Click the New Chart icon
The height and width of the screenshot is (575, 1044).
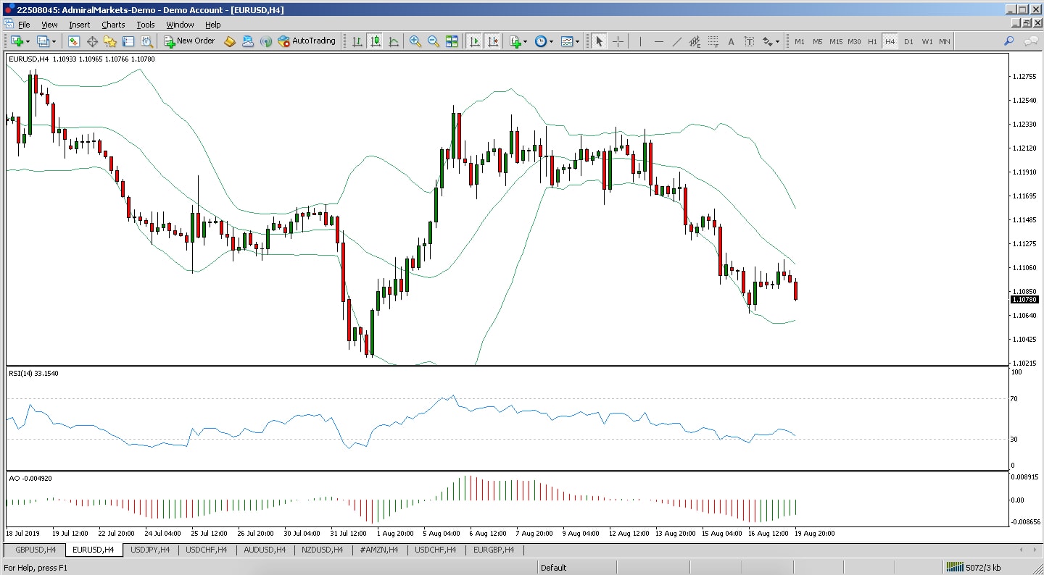click(x=17, y=41)
